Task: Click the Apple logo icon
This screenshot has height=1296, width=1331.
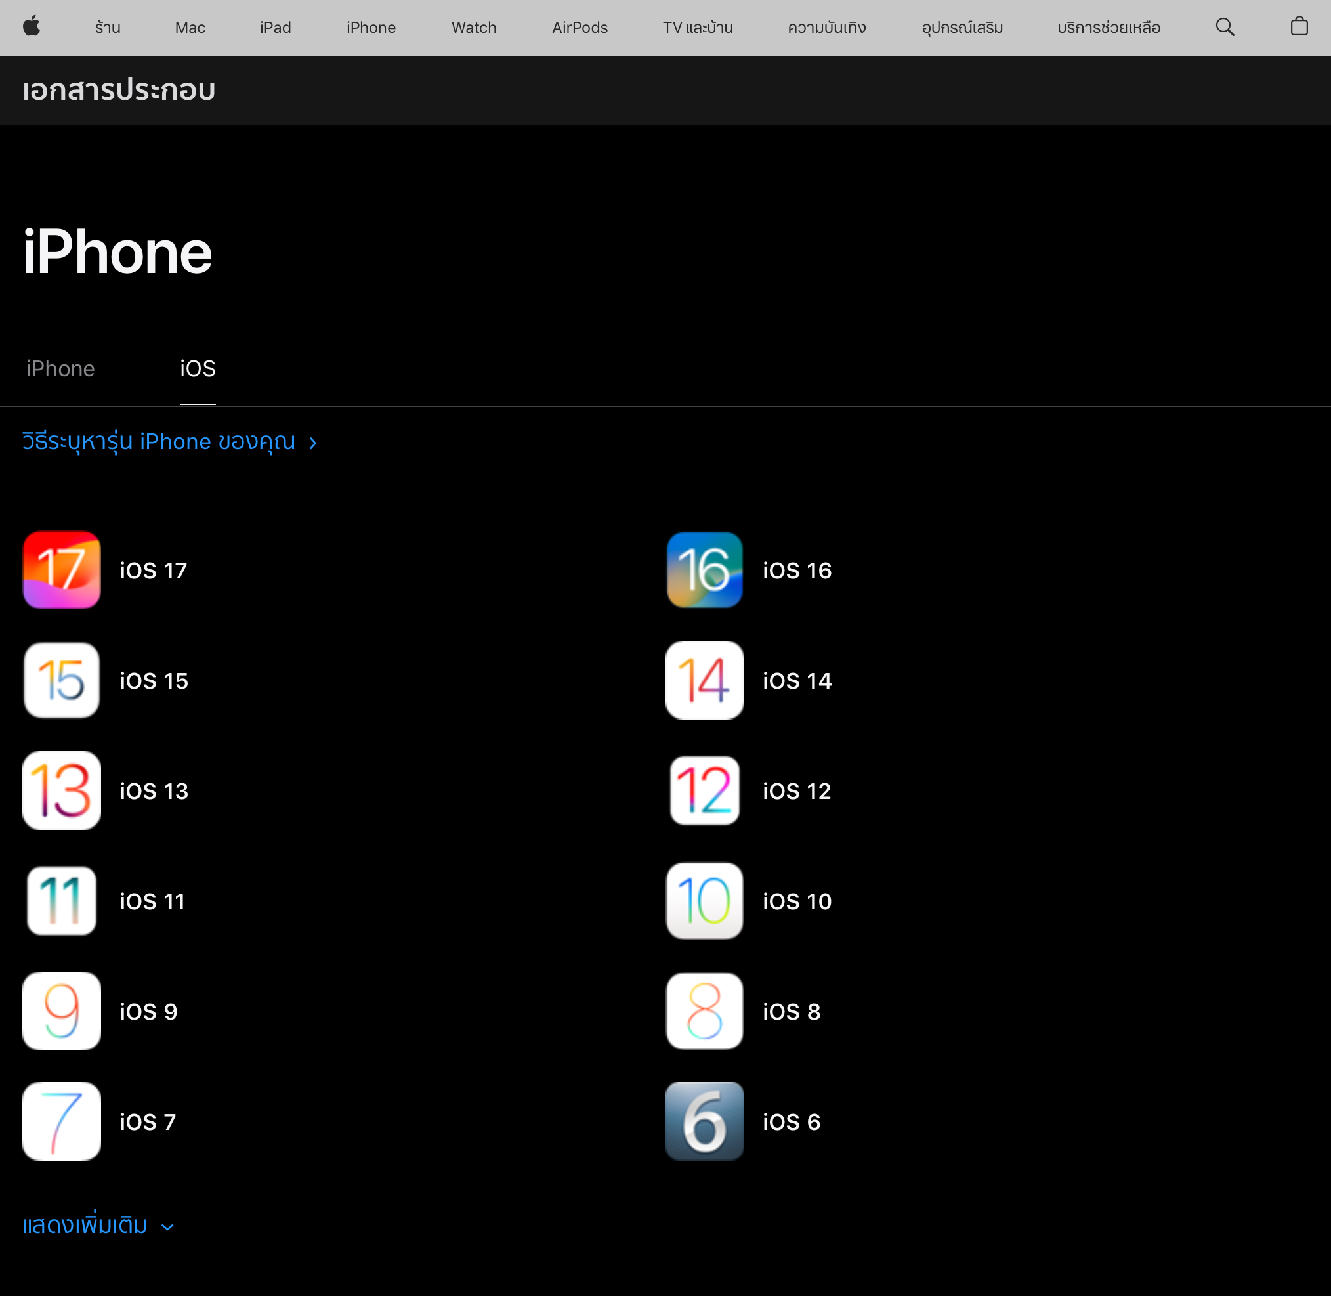Action: pyautogui.click(x=32, y=27)
